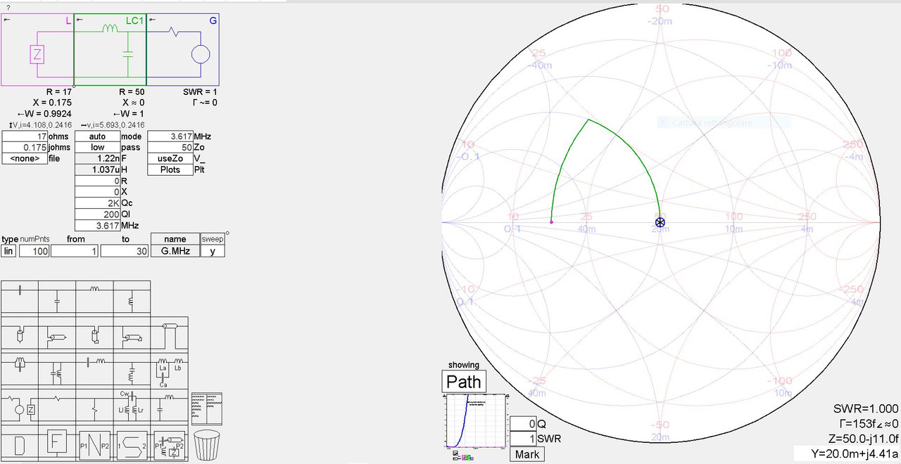The width and height of the screenshot is (901, 464).
Task: Select the LC1 block in circuit
Action: tap(110, 49)
